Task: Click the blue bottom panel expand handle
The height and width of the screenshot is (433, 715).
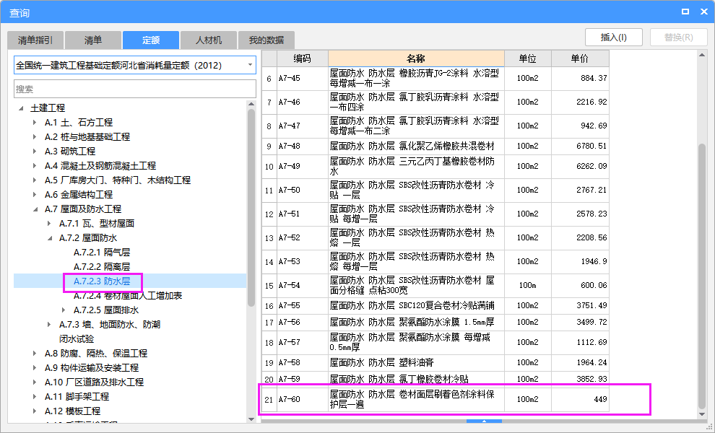Action: point(485,421)
